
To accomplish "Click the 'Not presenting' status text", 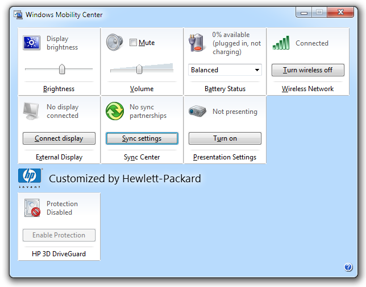I will (x=235, y=112).
